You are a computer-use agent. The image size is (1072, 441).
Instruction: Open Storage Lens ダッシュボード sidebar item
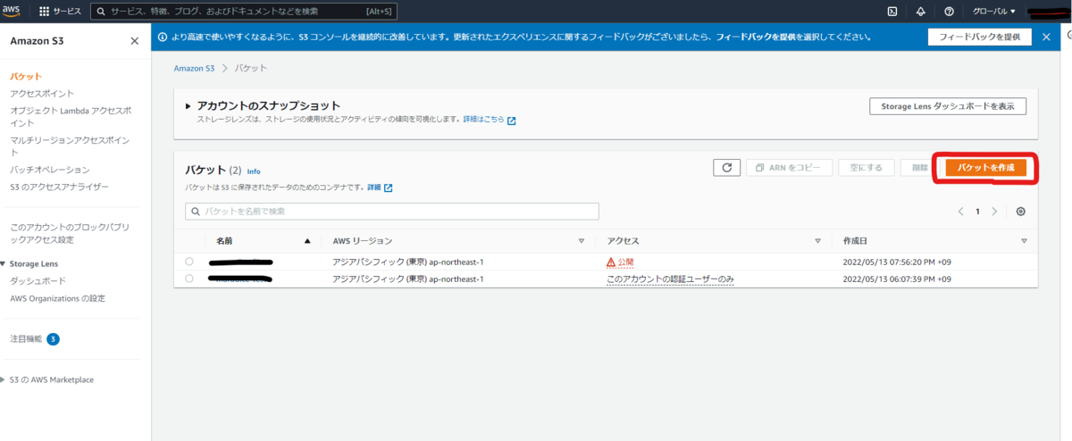pyautogui.click(x=38, y=281)
